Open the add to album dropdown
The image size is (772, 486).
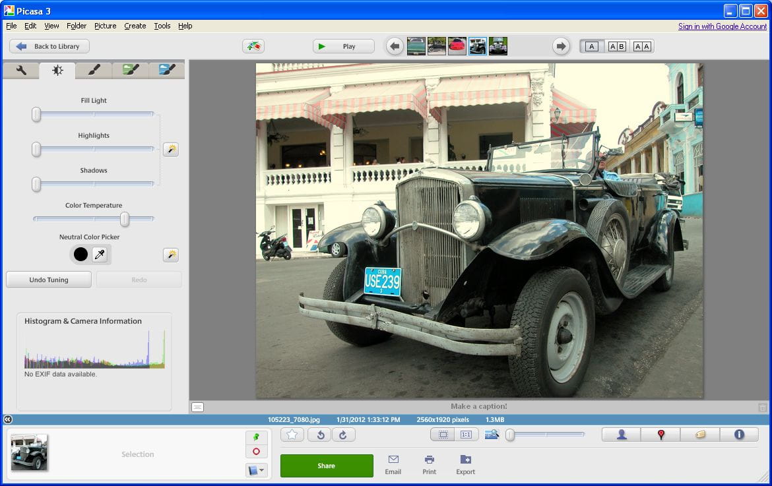pyautogui.click(x=256, y=470)
